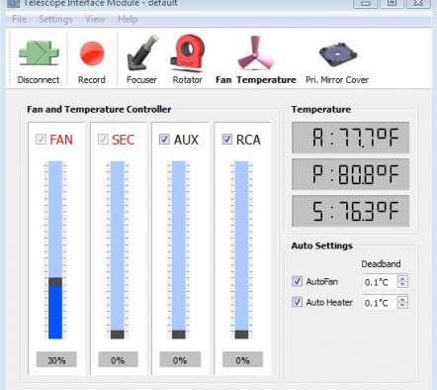Decrease the AutoFan deadband with down arrow
Screen dimensions: 437x390
(x=402, y=285)
